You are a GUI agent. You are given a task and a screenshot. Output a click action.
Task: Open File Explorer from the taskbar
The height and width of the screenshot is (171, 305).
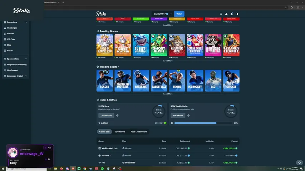[x=56, y=169]
